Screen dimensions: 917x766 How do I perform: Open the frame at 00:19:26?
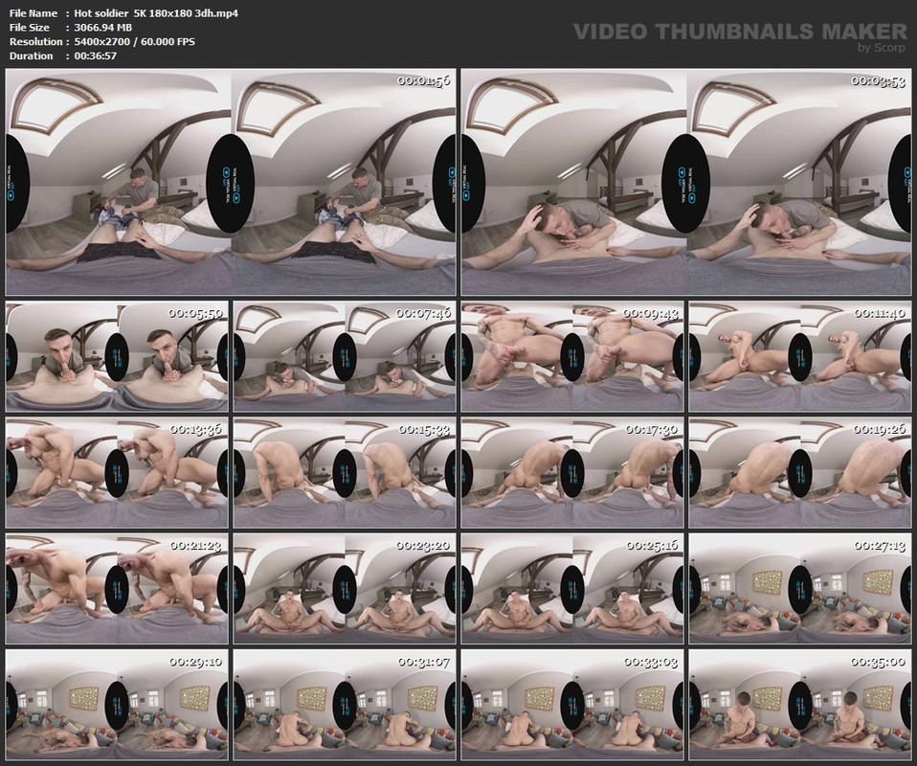point(799,473)
